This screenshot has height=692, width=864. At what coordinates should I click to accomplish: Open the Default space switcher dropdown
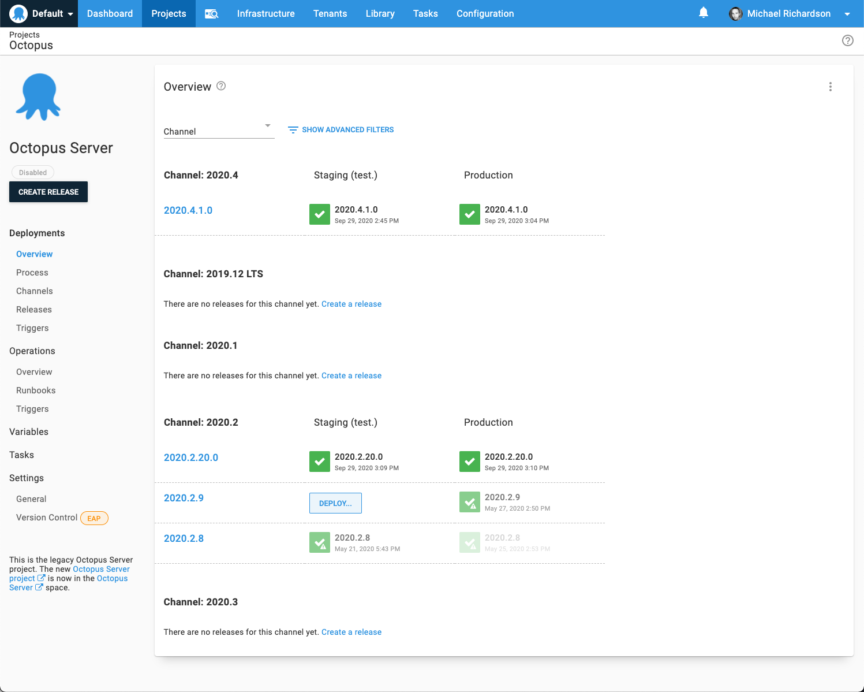39,13
